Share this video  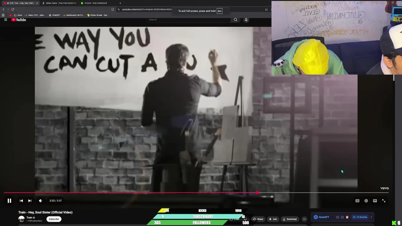(258, 219)
